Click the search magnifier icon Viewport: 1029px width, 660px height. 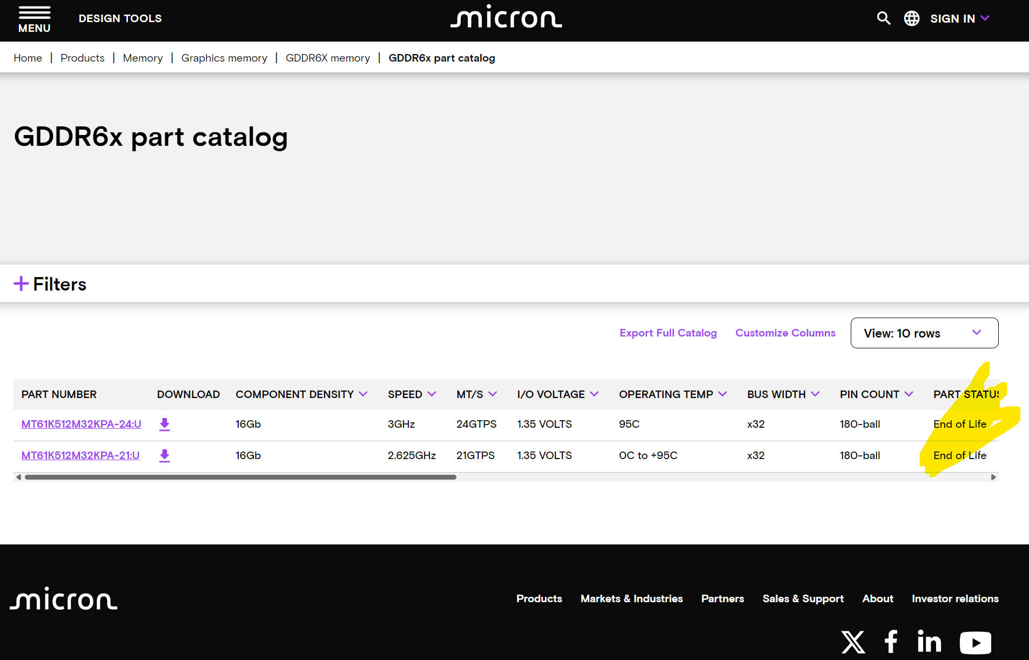pos(884,18)
